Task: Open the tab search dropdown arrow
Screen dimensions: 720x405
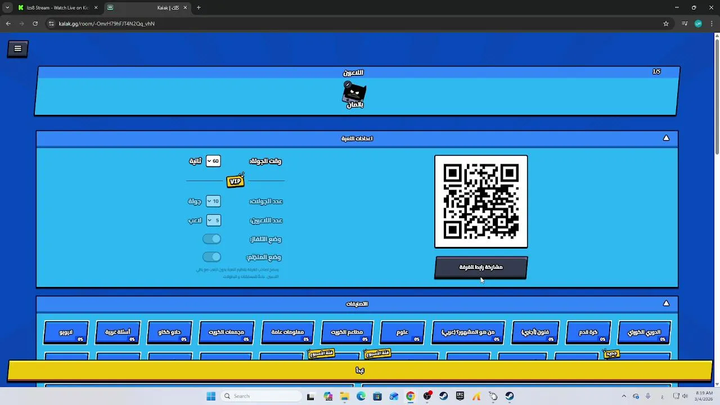Action: (x=7, y=8)
